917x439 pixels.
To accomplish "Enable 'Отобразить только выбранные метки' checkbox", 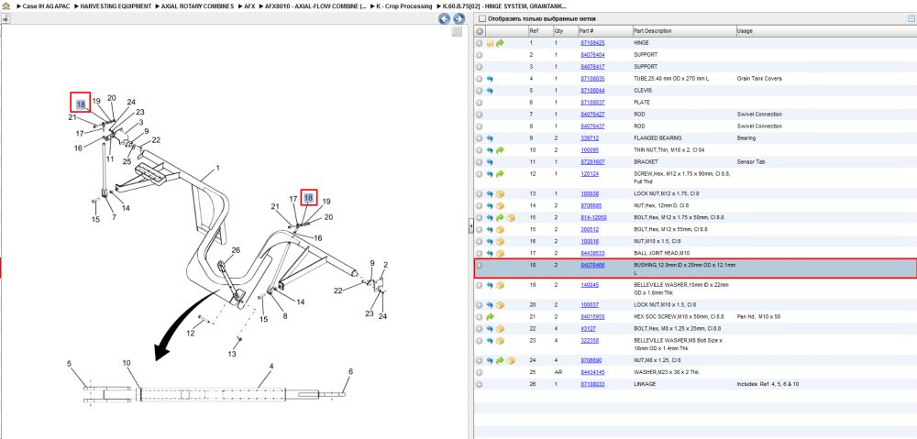I will (482, 18).
